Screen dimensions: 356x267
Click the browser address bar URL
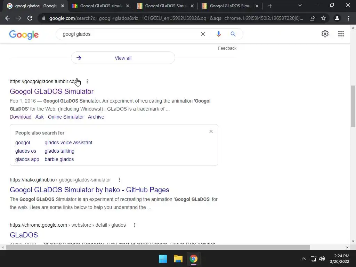(176, 18)
